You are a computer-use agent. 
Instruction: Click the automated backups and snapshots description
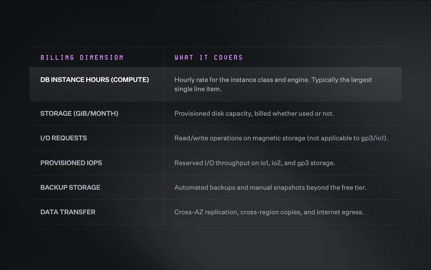pyautogui.click(x=270, y=187)
